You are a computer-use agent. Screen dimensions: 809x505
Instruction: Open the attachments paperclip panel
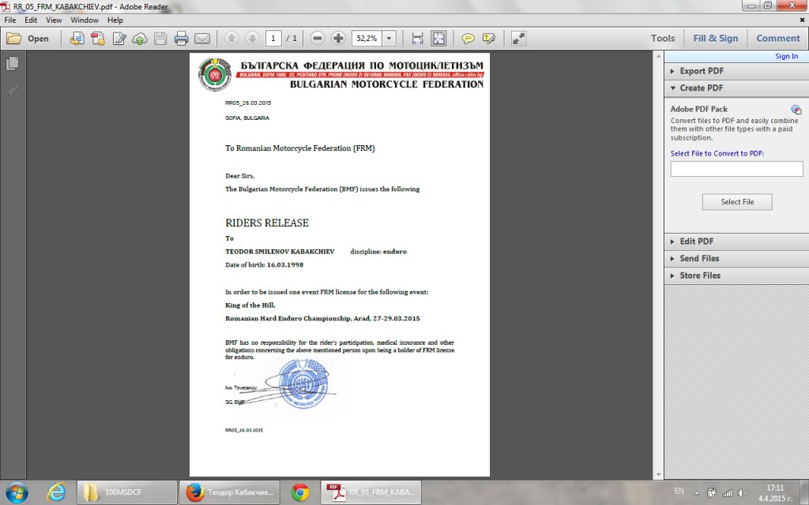[13, 92]
